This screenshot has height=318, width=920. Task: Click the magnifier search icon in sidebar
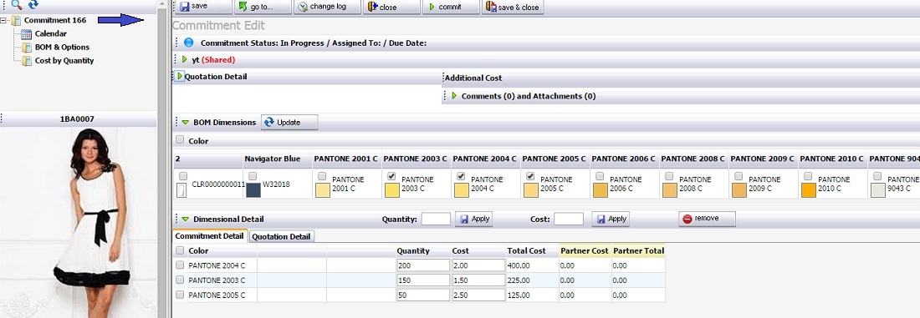(x=17, y=5)
